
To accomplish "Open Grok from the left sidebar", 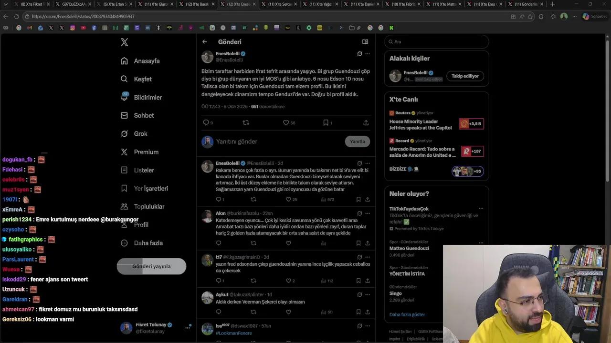I will pos(140,133).
